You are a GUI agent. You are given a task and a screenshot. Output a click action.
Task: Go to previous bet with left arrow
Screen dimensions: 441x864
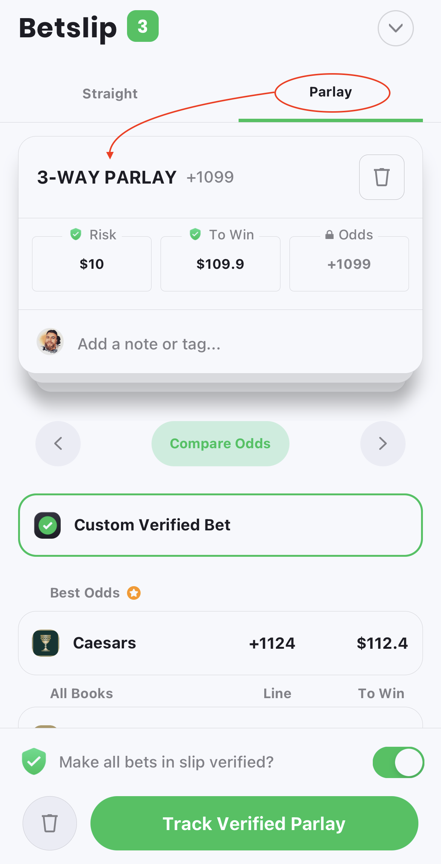point(58,444)
